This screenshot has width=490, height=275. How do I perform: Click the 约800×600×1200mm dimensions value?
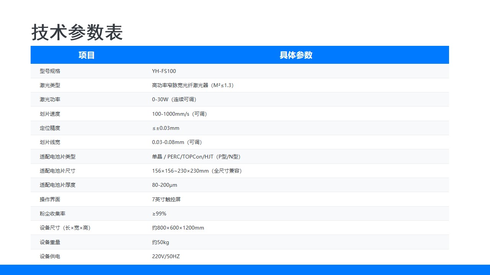pyautogui.click(x=178, y=228)
